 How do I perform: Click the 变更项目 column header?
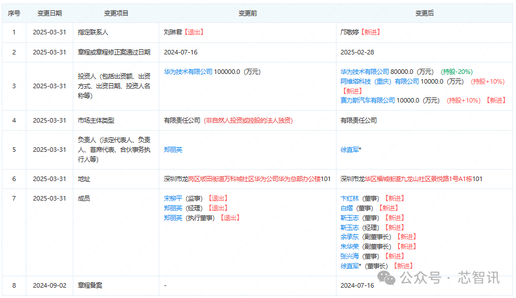point(116,13)
